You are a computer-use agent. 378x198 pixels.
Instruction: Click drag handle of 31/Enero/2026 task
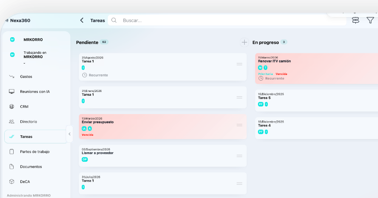[240, 98]
